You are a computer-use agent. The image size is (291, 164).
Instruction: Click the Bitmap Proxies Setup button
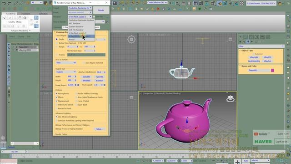(99, 129)
